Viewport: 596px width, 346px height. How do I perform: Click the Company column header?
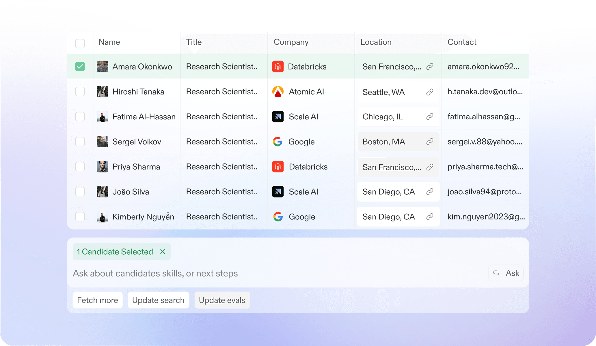pyautogui.click(x=291, y=42)
